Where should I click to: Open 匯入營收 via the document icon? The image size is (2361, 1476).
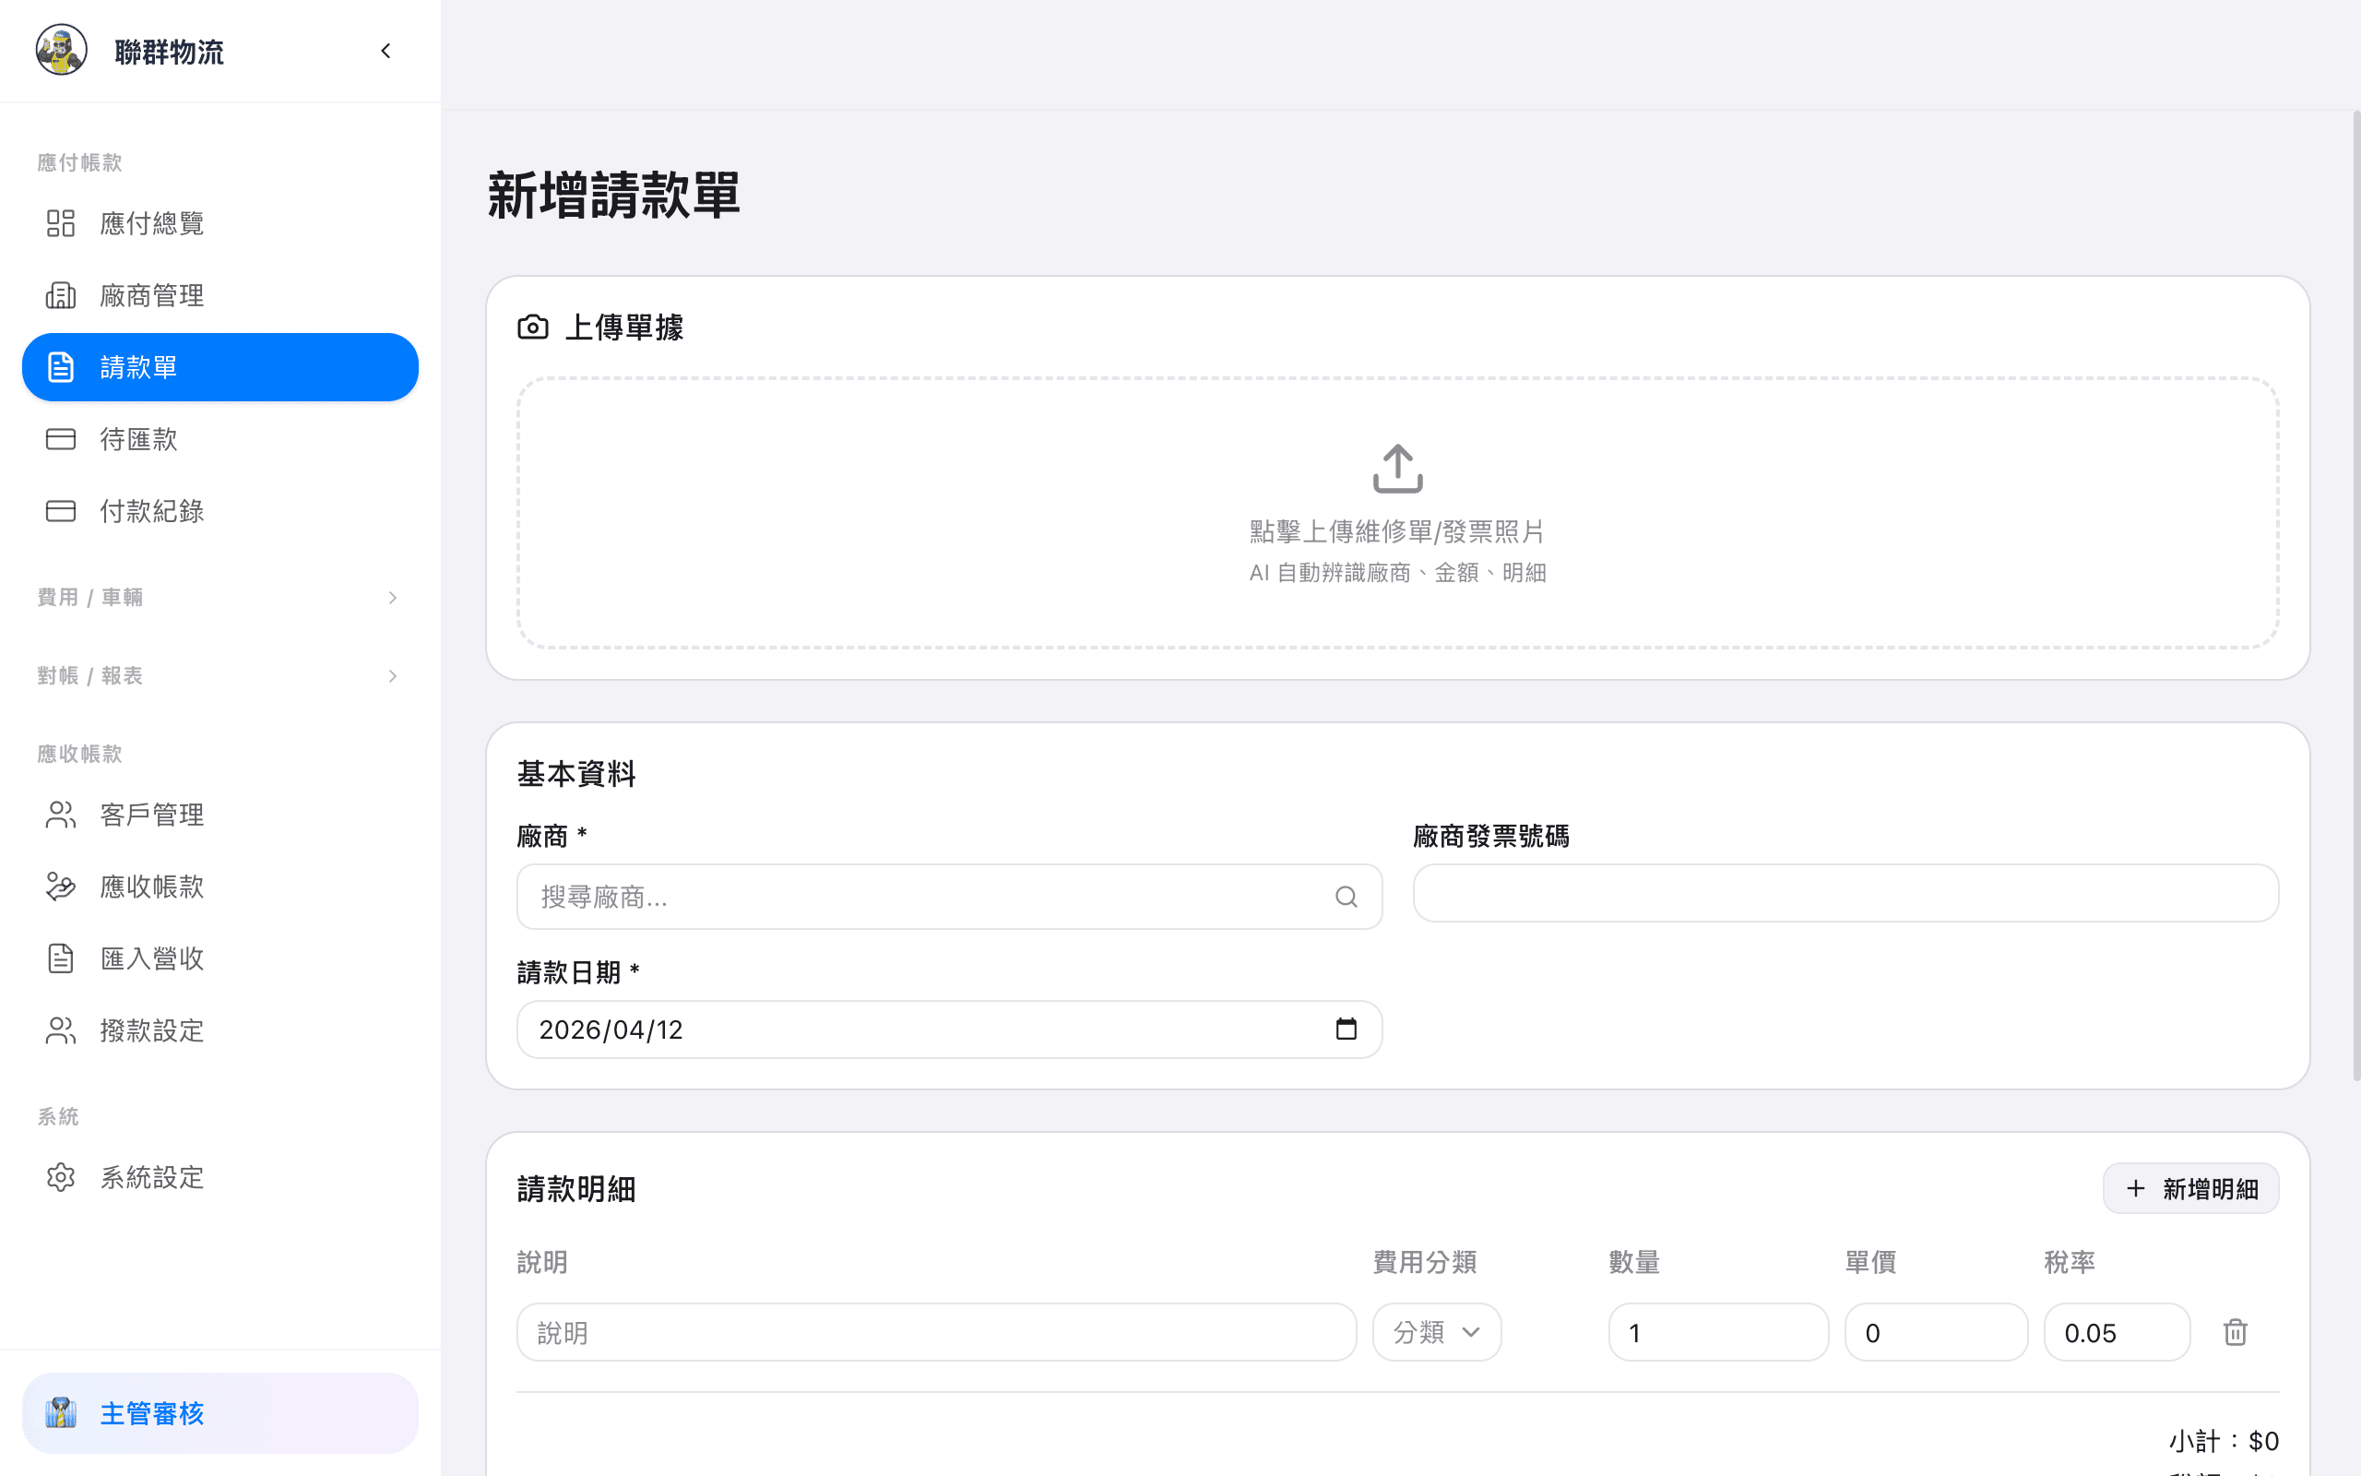(61, 958)
